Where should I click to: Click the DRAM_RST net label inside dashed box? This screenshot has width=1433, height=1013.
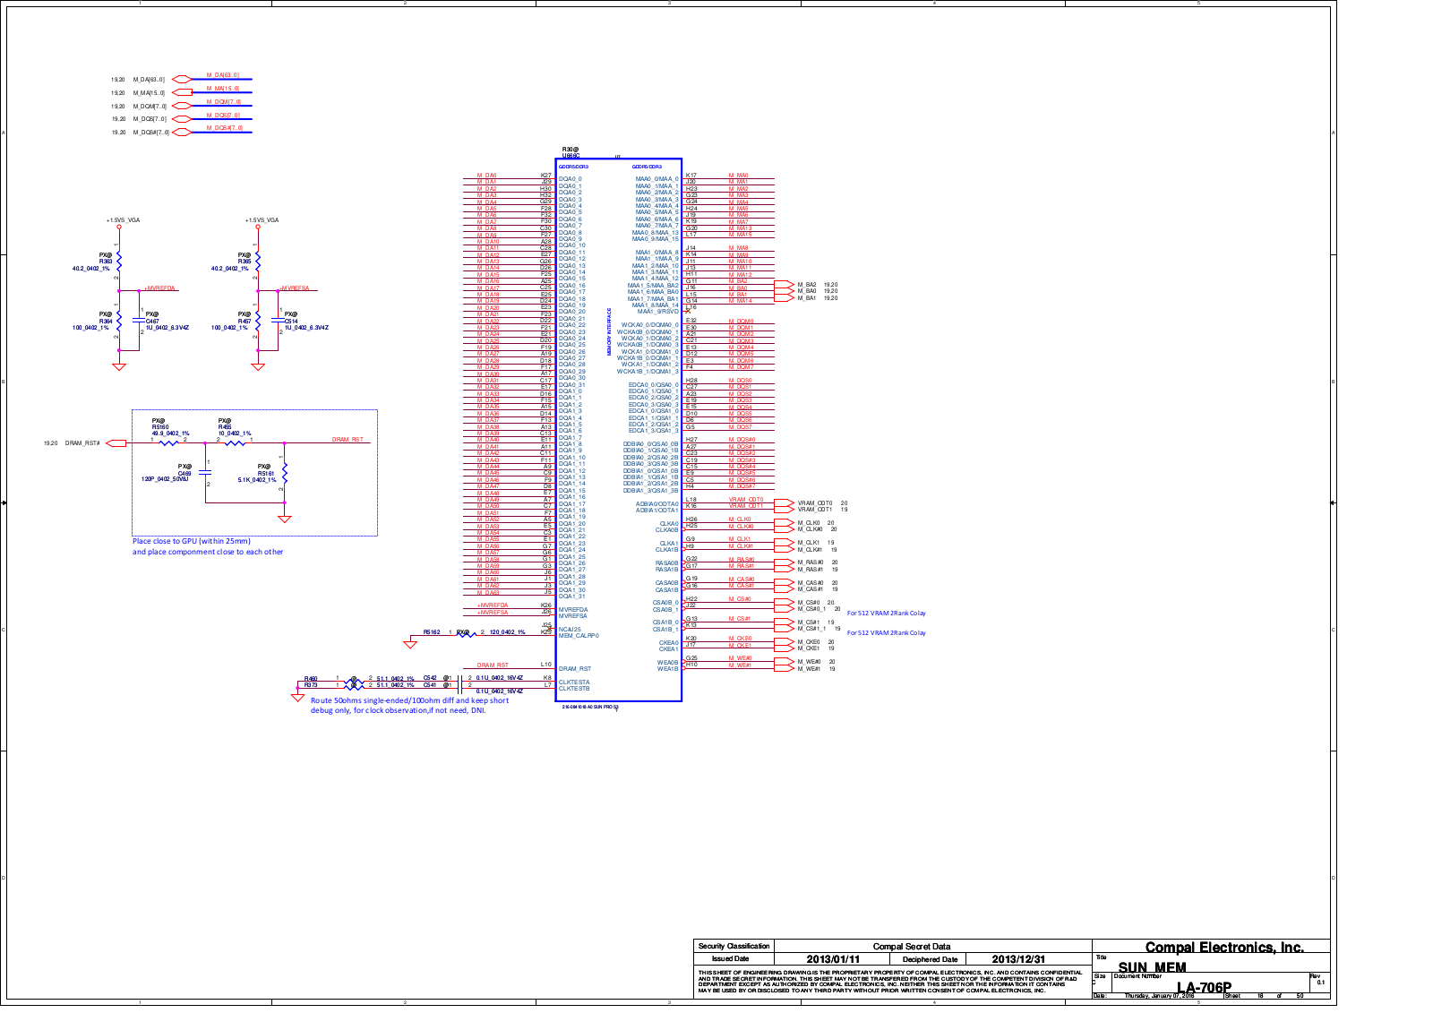(348, 440)
